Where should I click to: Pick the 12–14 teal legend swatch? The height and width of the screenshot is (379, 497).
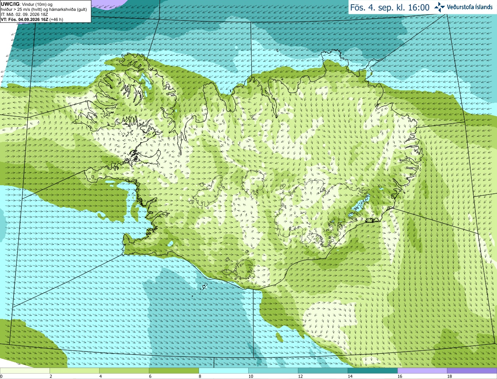point(323,371)
